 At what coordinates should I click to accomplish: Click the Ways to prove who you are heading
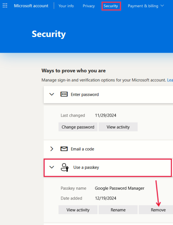tap(74, 71)
